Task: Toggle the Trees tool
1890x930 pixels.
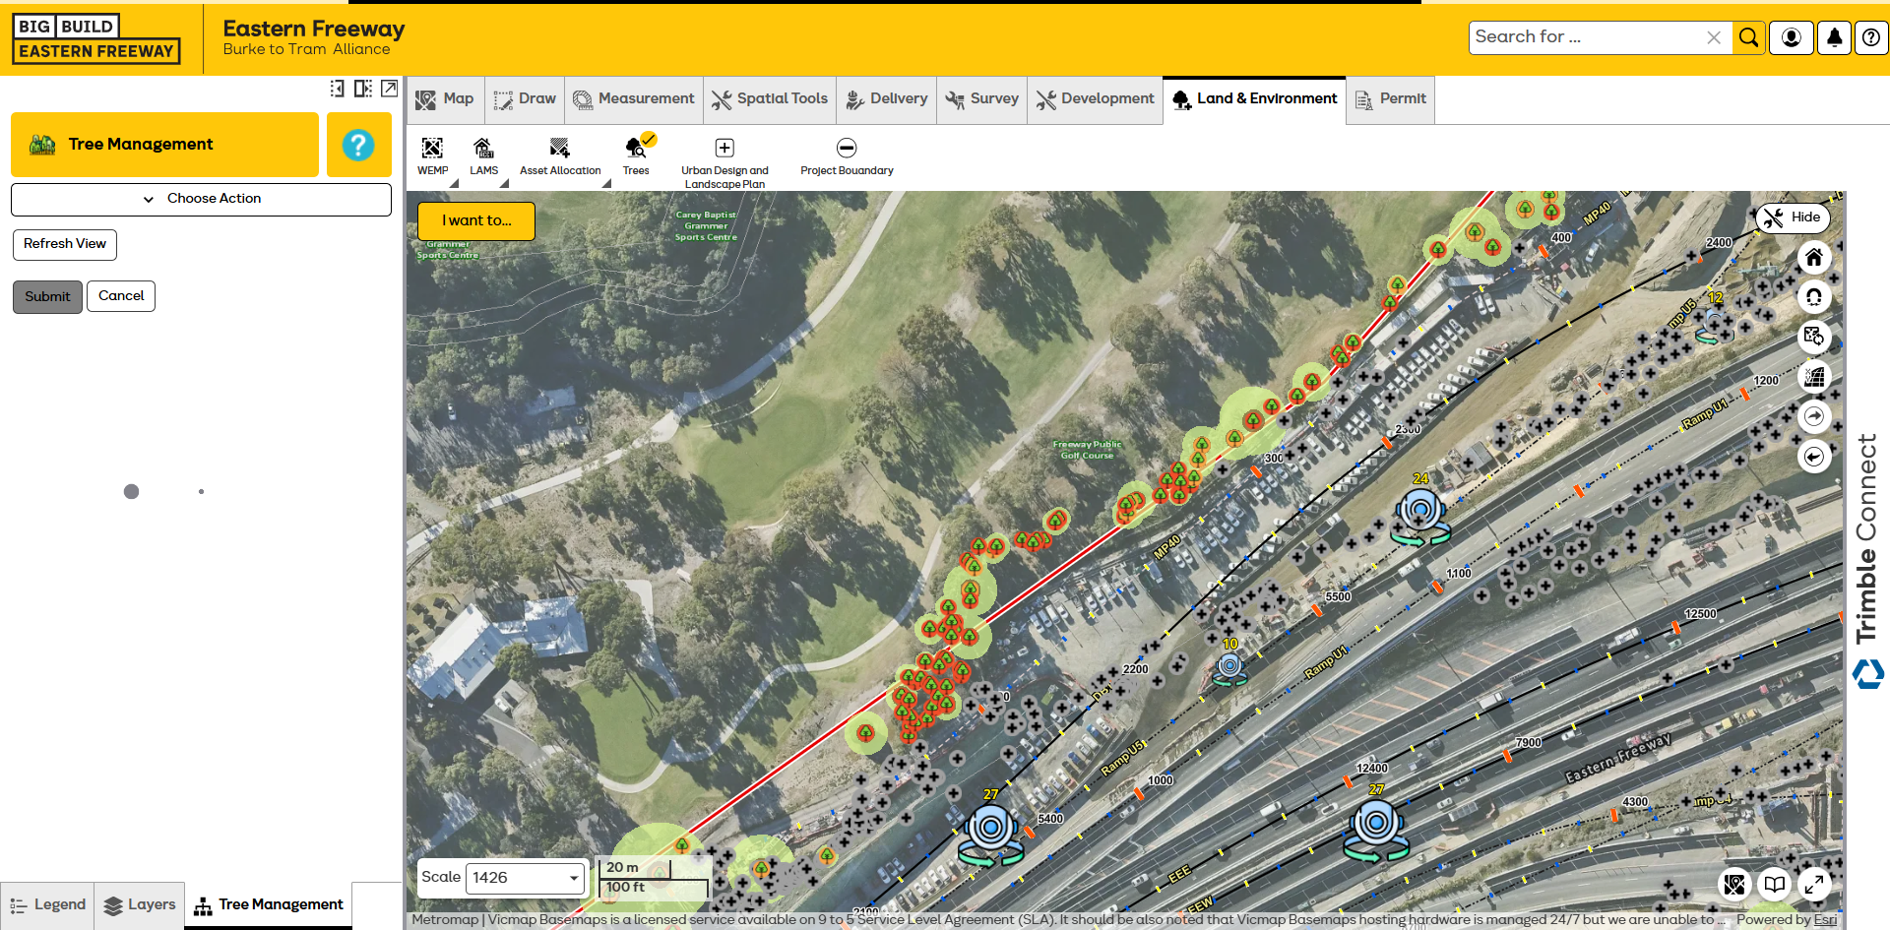Action: pyautogui.click(x=637, y=155)
